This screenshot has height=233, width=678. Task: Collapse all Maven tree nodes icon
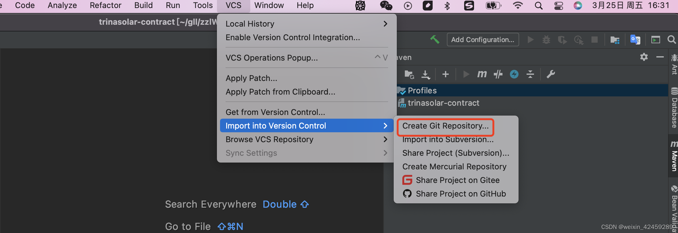530,74
